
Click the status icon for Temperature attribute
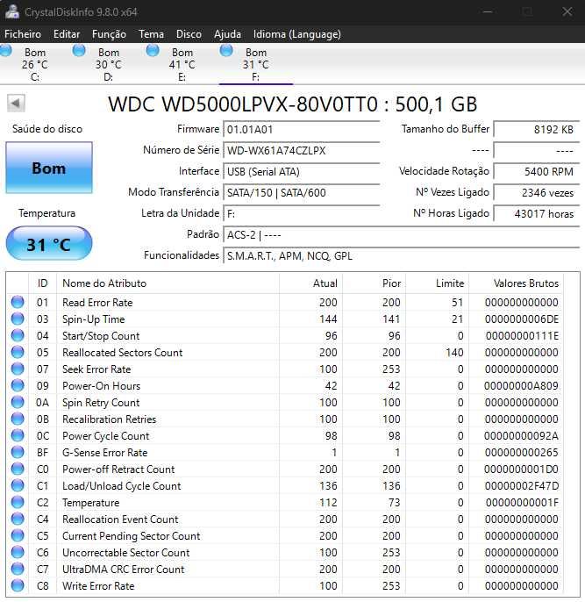18,503
